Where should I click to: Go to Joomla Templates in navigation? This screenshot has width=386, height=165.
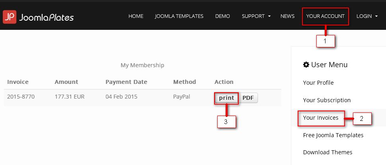(179, 16)
